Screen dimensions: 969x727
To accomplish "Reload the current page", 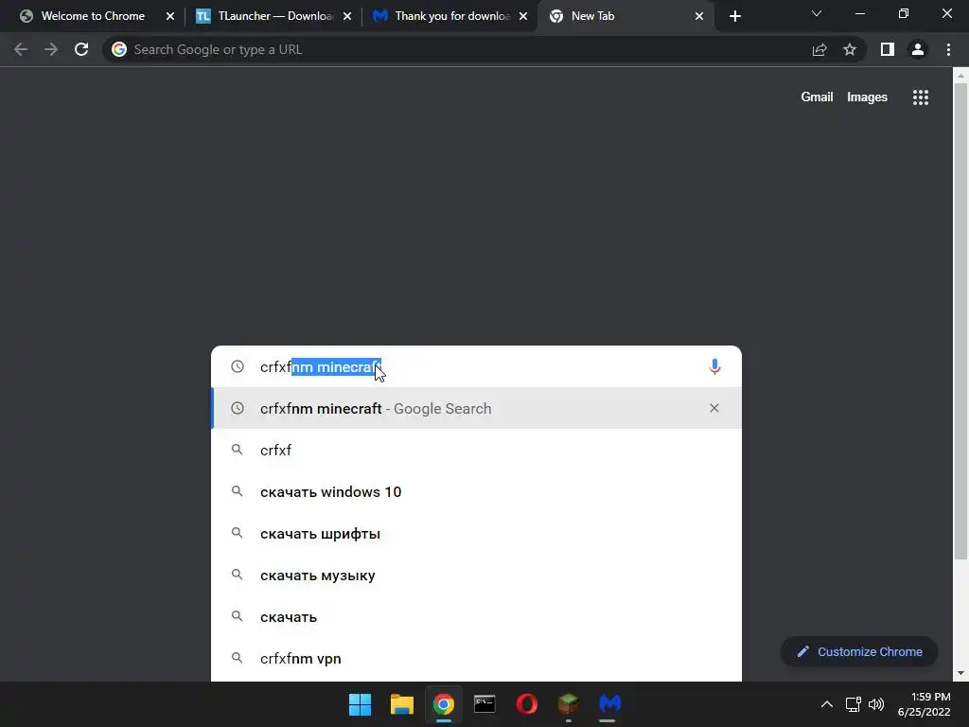I will pyautogui.click(x=81, y=49).
